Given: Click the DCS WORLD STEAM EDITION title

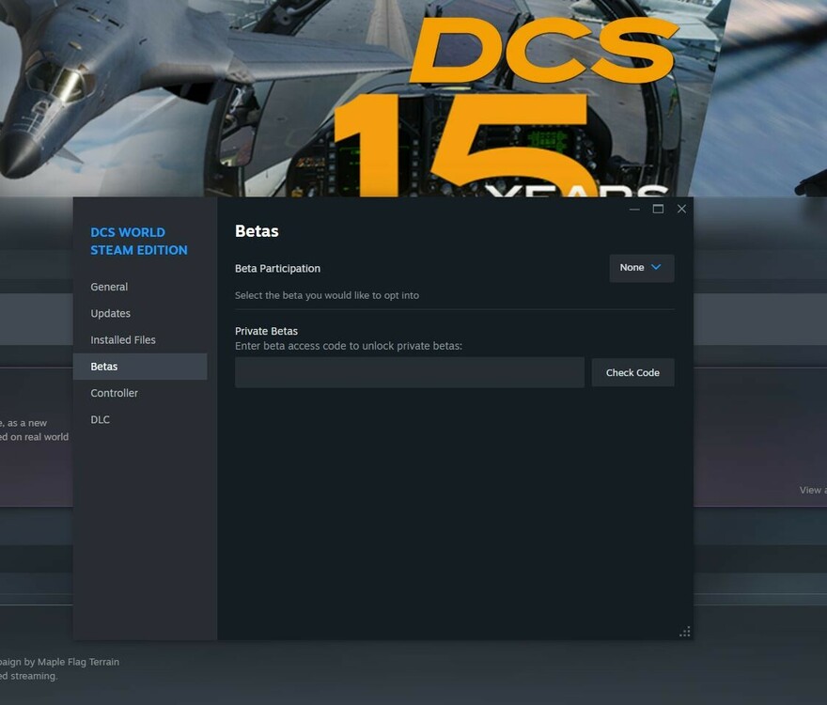Looking at the screenshot, I should [x=139, y=242].
